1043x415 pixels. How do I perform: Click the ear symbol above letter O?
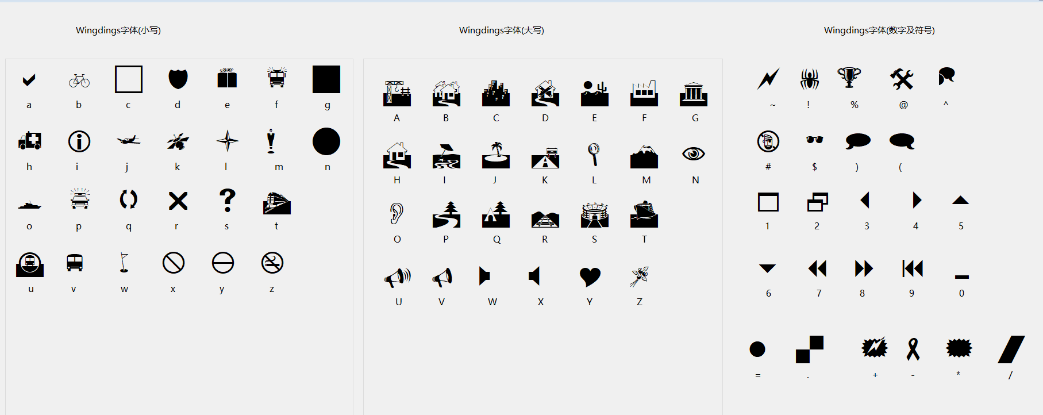[x=397, y=213]
